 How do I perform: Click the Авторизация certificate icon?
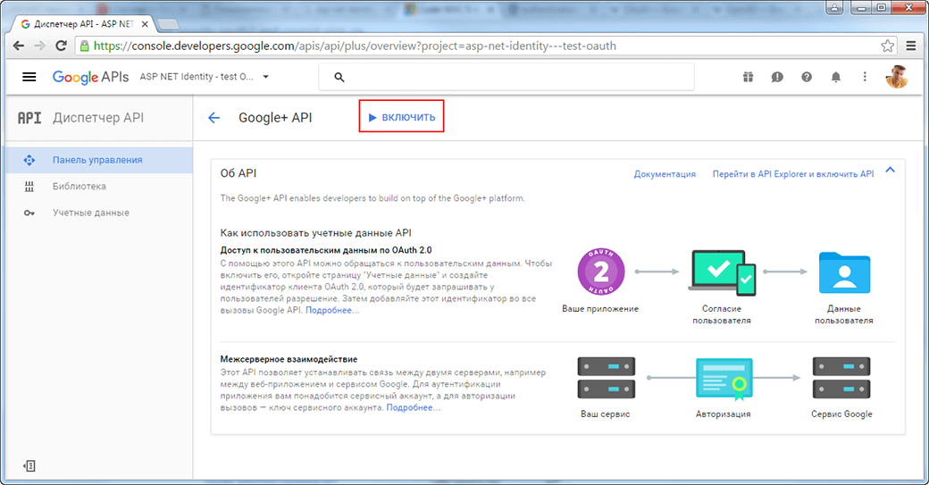tap(724, 379)
